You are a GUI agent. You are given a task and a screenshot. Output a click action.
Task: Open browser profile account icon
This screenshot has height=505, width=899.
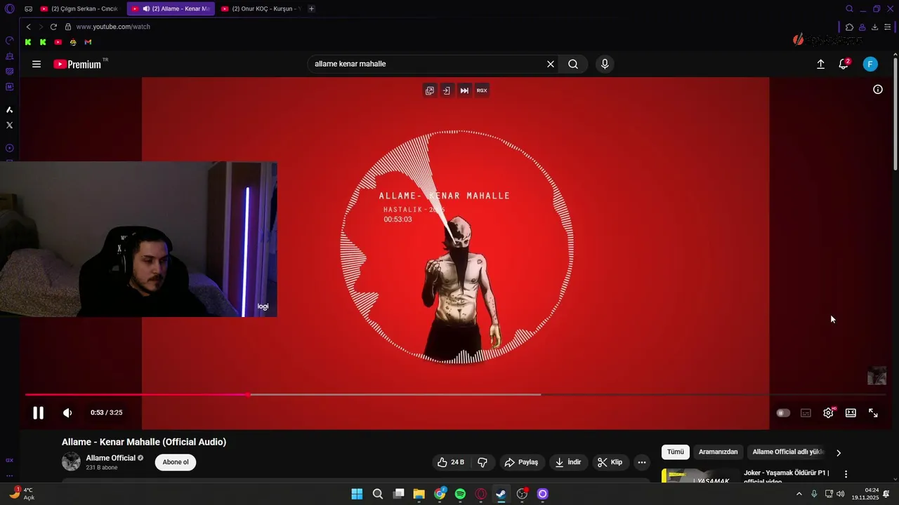click(862, 27)
